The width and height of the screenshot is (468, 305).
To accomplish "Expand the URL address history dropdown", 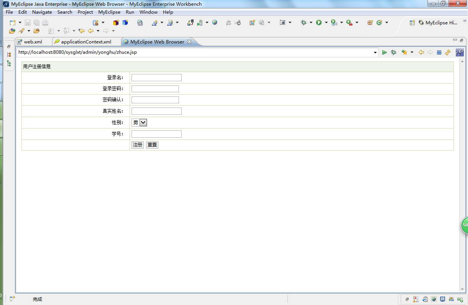I will pyautogui.click(x=375, y=53).
